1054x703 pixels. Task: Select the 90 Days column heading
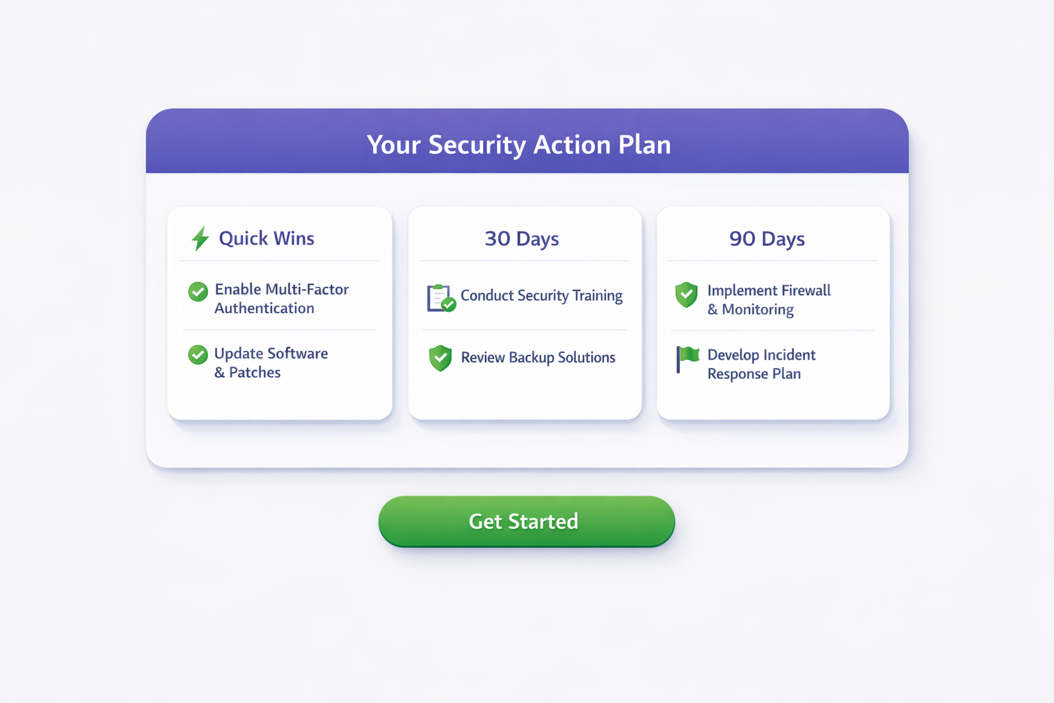pos(766,239)
